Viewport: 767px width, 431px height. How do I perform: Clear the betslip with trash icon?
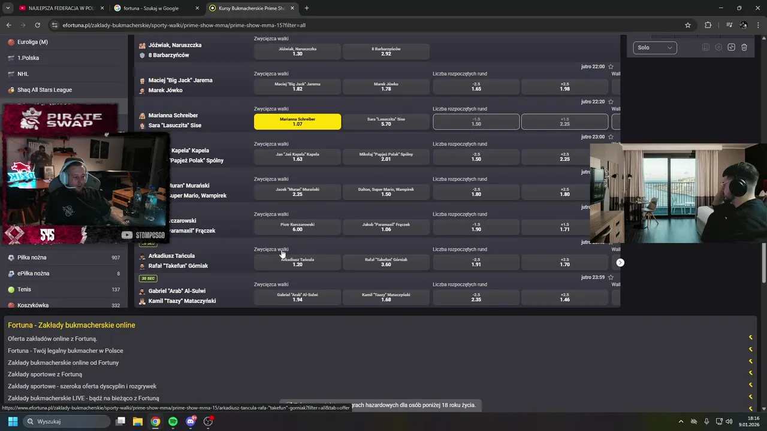pyautogui.click(x=744, y=47)
